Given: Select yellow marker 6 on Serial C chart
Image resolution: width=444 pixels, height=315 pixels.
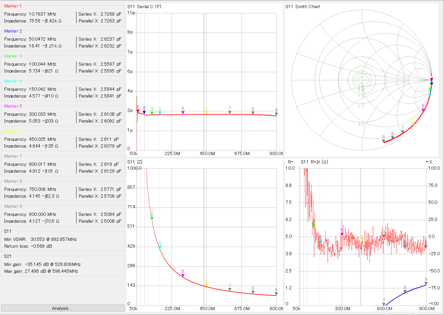Looking at the screenshot, I should [x=206, y=112].
